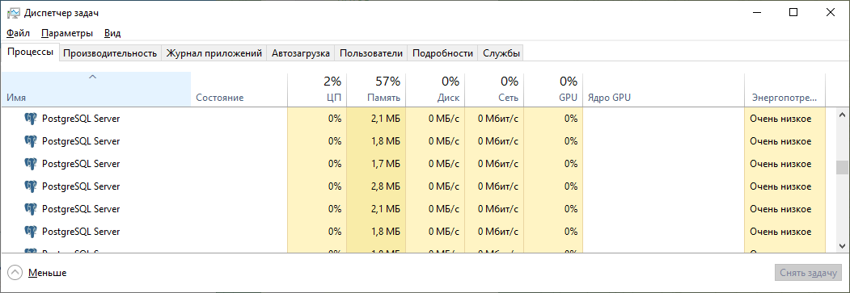
Task: Select the PostgreSQL Server name in the 1,7 МБ row
Action: (x=81, y=164)
